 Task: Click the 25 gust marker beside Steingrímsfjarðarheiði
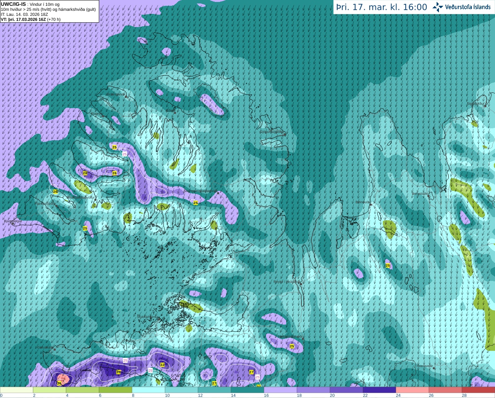point(196,203)
